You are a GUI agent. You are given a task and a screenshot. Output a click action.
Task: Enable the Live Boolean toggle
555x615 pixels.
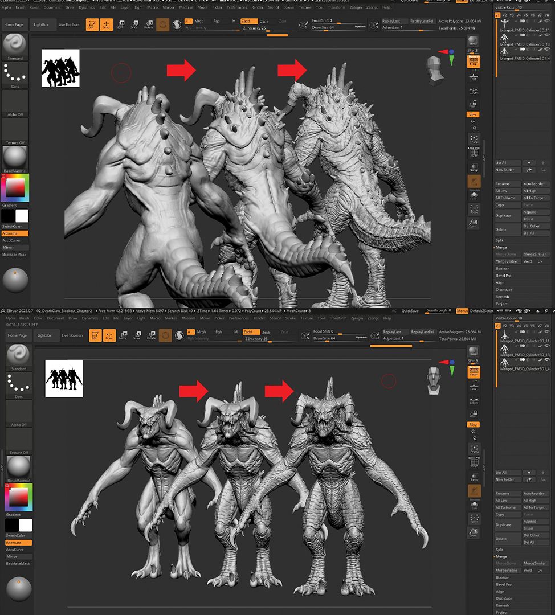click(x=68, y=24)
